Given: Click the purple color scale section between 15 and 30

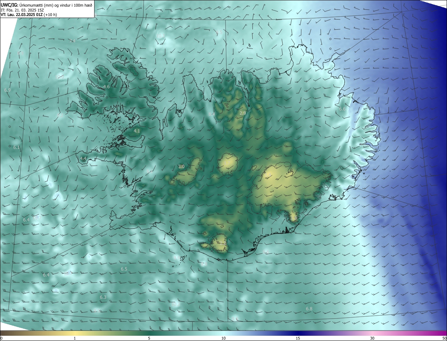Looking at the screenshot, I should [x=335, y=333].
